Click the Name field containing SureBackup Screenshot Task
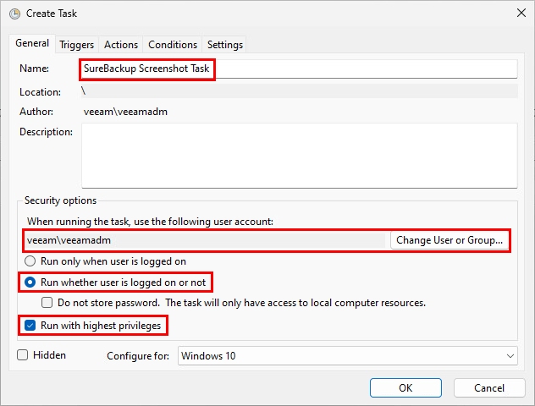 pos(299,69)
